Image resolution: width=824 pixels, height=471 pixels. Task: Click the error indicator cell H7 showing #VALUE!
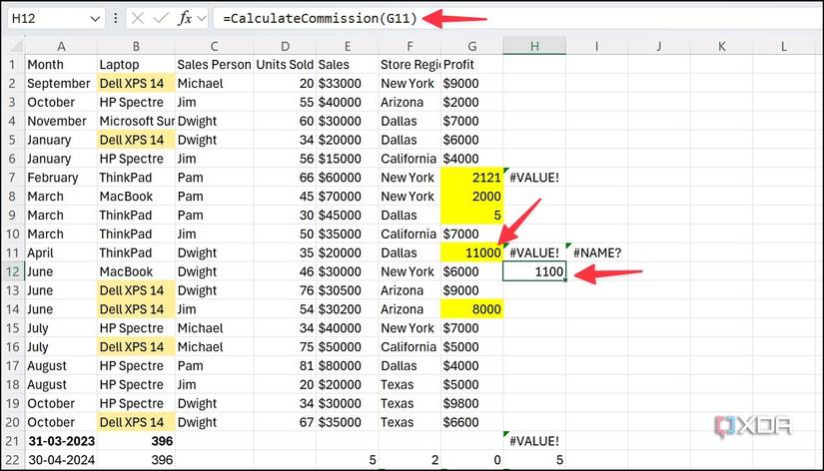[x=534, y=178]
